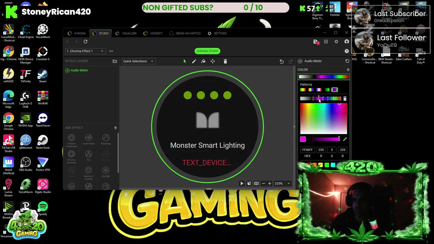
Task: Open the VISUALIZER tab
Action: (126, 33)
